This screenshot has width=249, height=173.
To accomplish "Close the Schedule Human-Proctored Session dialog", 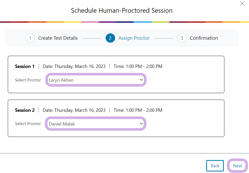I will 242,4.
